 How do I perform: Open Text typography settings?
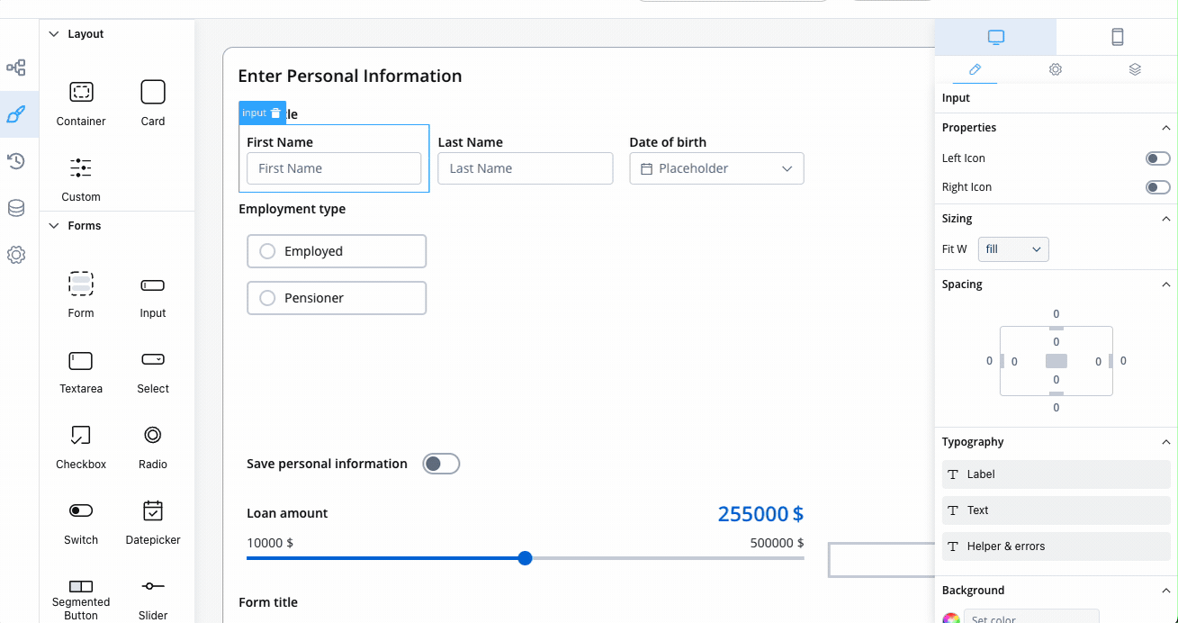pyautogui.click(x=1057, y=510)
